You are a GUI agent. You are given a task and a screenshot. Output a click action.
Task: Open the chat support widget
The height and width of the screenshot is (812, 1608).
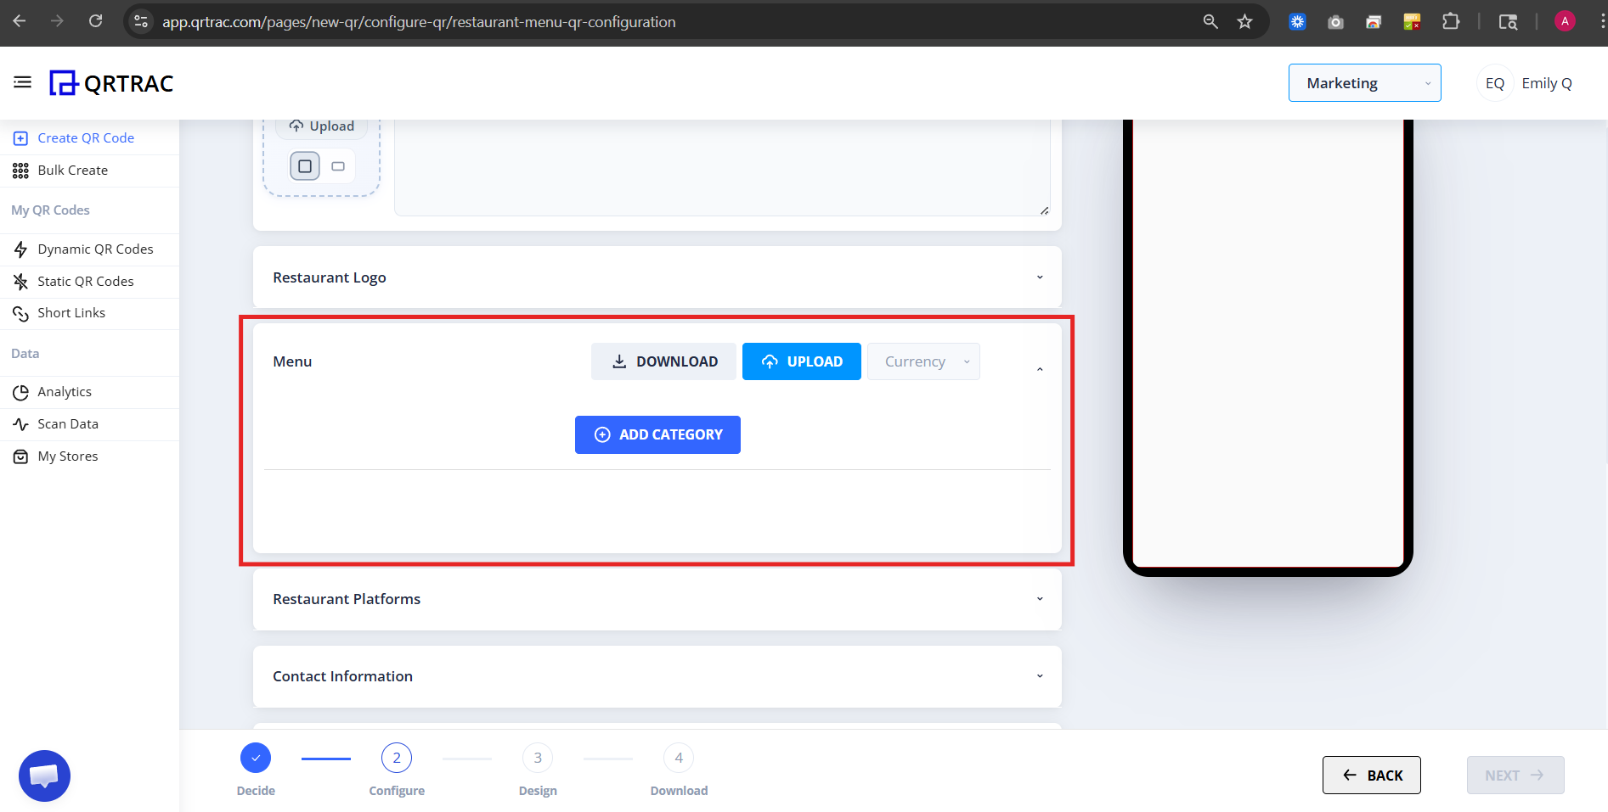click(44, 775)
